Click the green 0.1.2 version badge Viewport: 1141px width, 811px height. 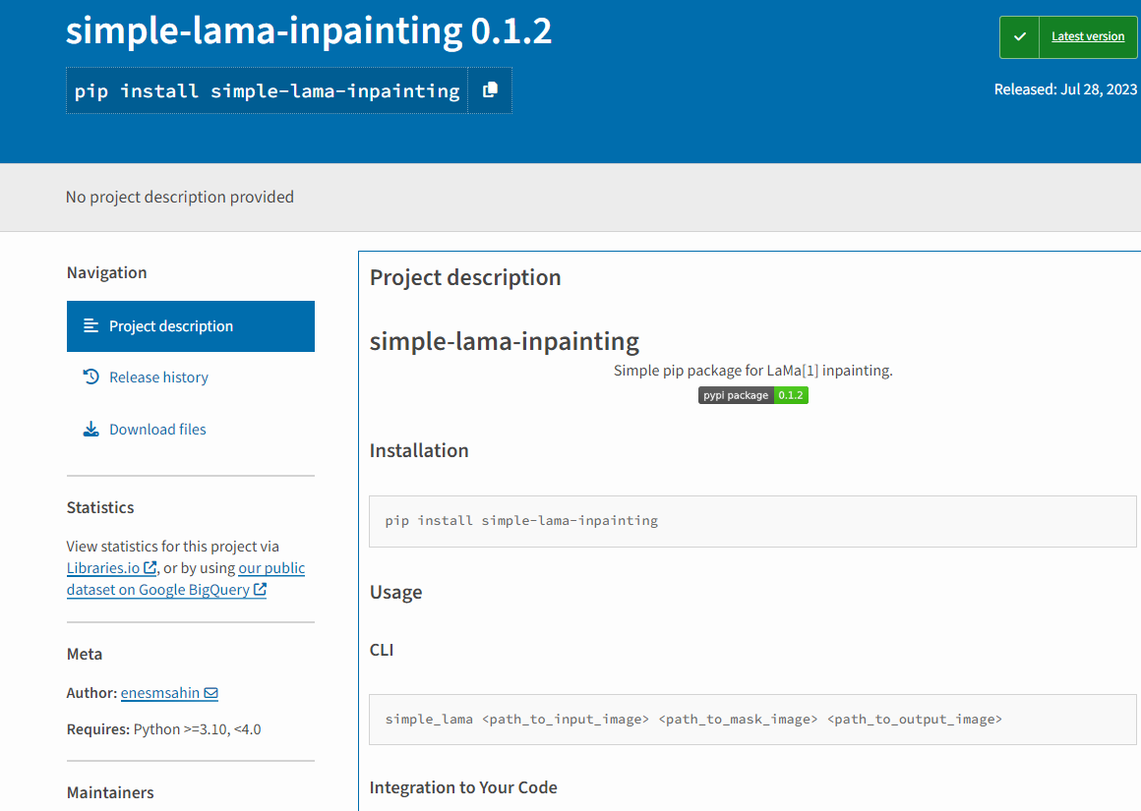(792, 395)
